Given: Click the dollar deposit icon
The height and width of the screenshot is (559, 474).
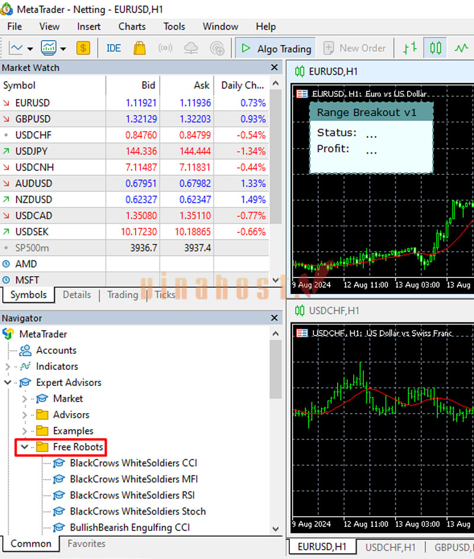Looking at the screenshot, I should pos(83,48).
